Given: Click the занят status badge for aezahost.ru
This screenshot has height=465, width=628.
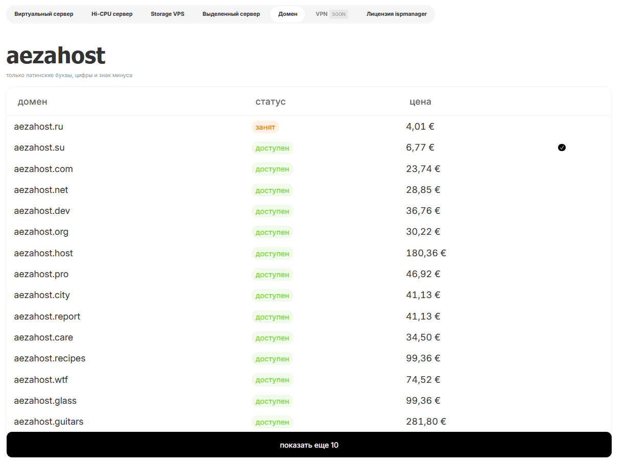Looking at the screenshot, I should (x=265, y=127).
